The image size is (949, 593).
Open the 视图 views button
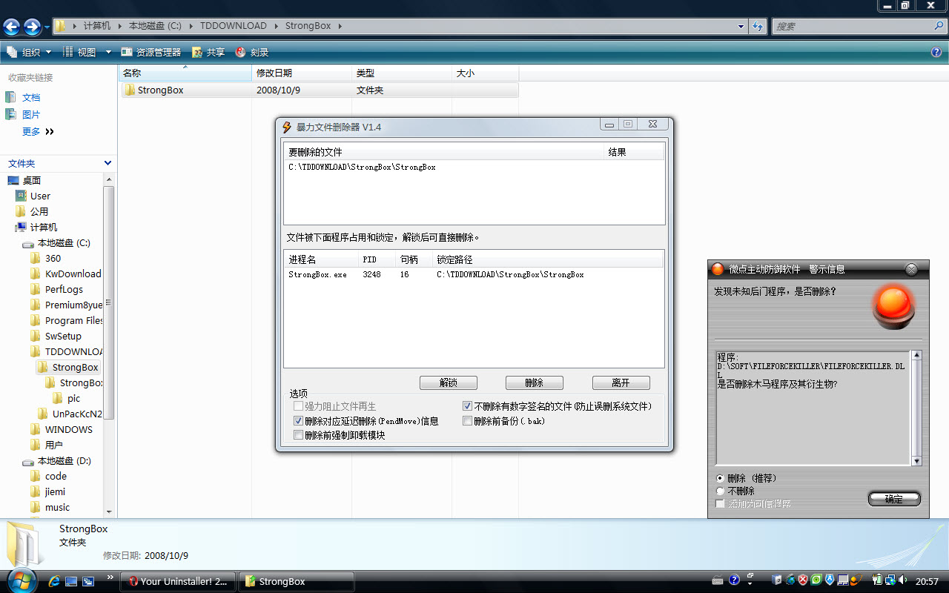click(79, 52)
